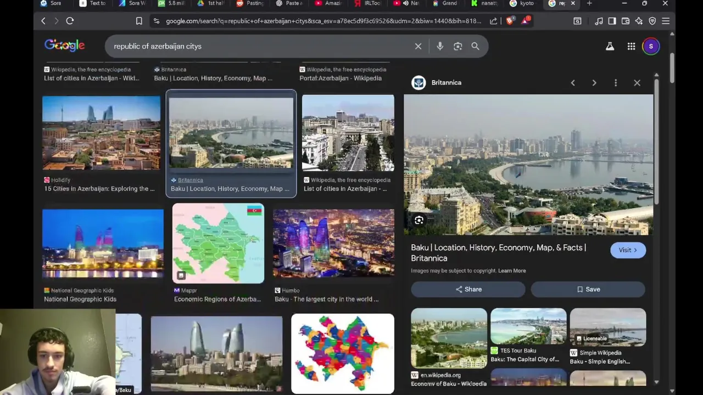
Task: Toggle the browser sidebar panel icon
Action: [x=612, y=21]
